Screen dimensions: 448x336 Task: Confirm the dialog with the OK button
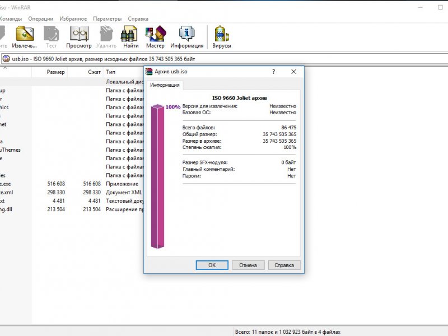(x=212, y=265)
